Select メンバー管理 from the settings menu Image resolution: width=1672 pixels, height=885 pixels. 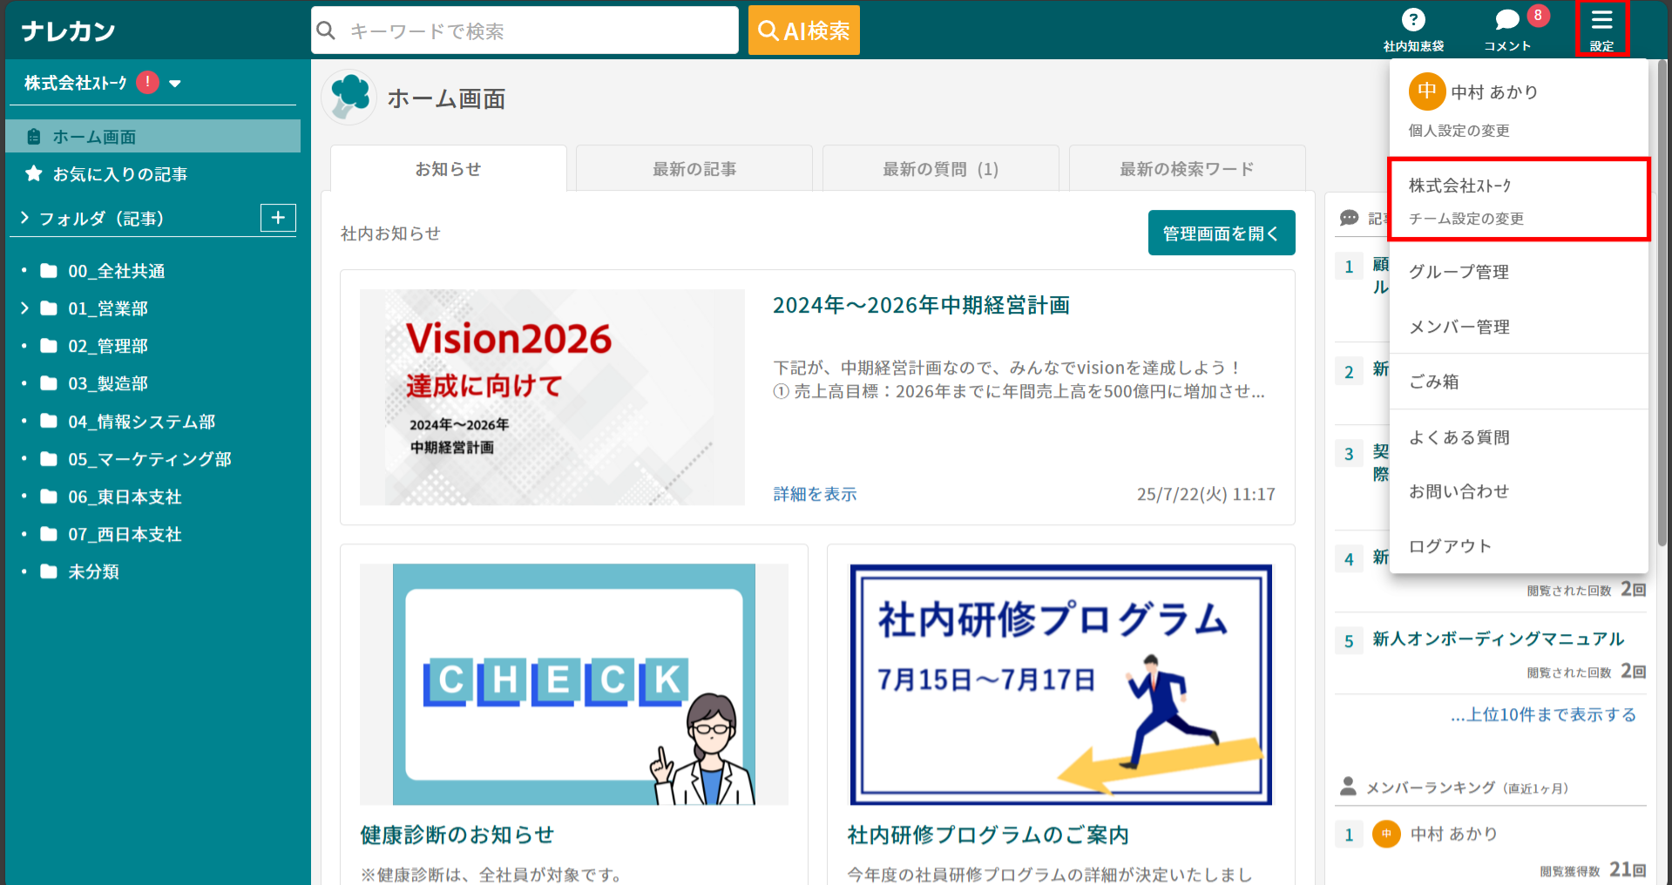point(1459,327)
